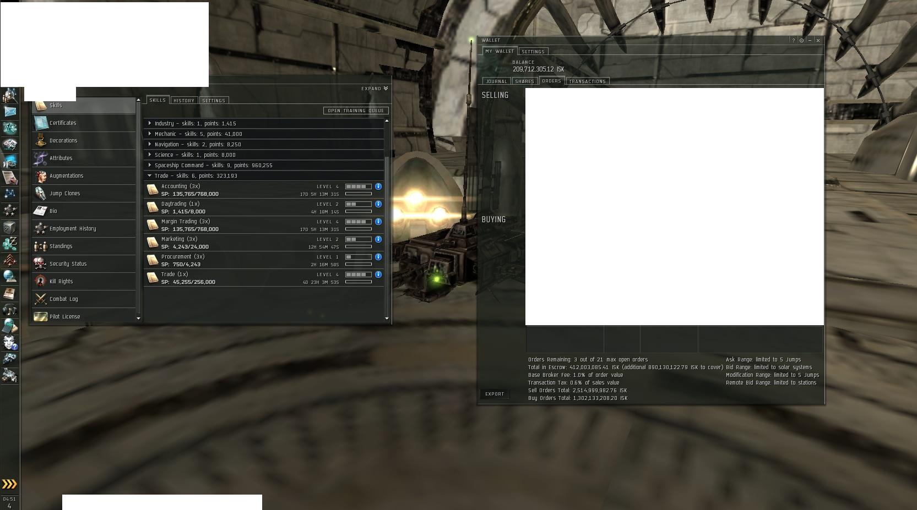Click the 'Marketing (3x)' skill name

[179, 239]
